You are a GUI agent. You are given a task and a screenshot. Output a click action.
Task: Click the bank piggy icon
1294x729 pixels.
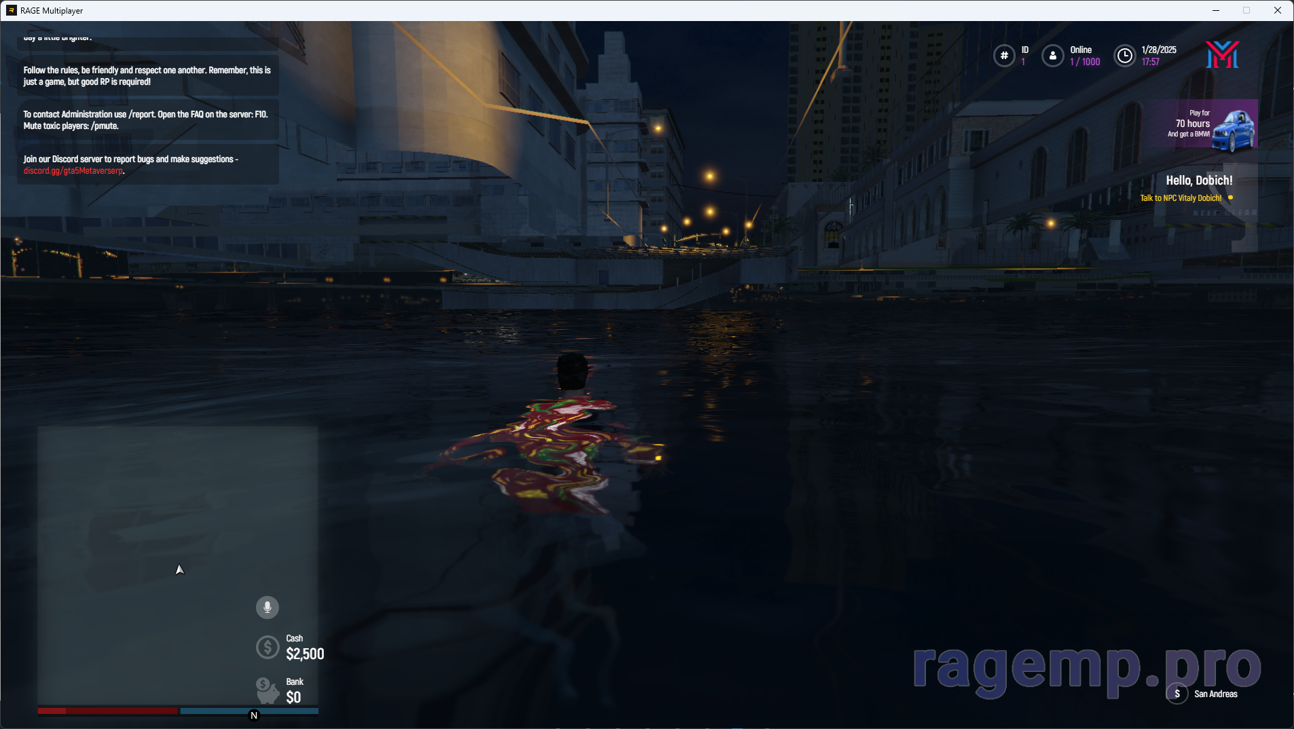267,690
